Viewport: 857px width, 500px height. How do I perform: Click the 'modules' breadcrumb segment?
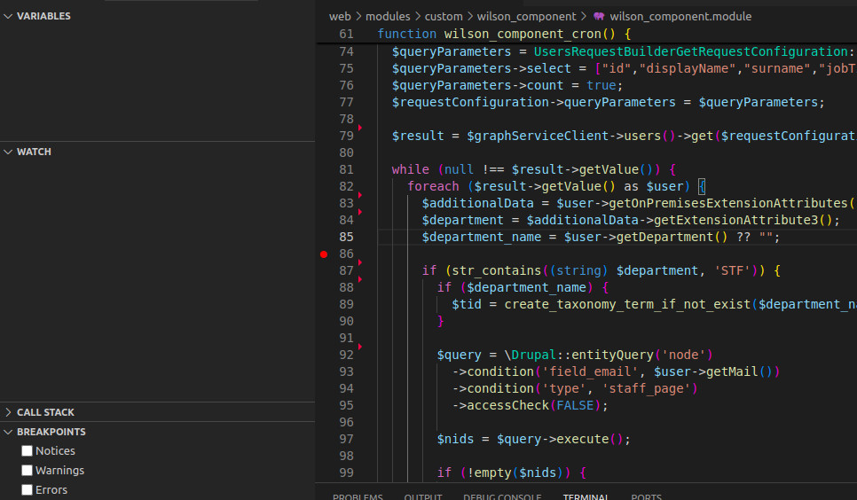tap(388, 16)
